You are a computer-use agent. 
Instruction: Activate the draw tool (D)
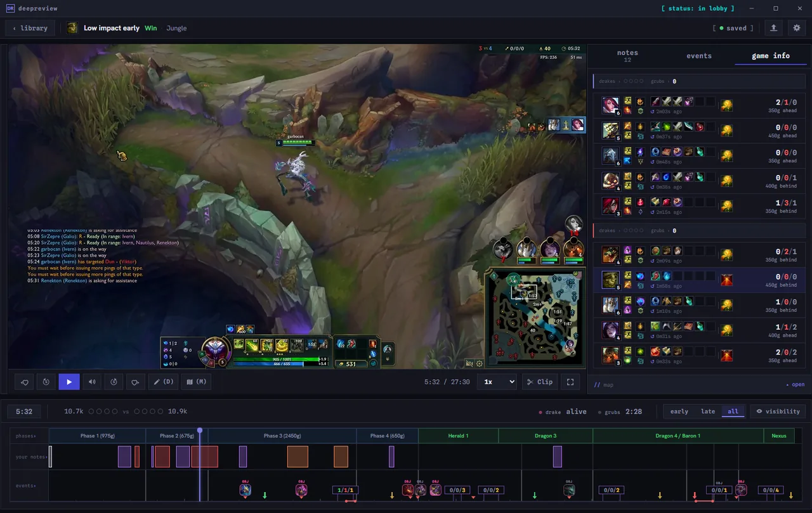(163, 382)
